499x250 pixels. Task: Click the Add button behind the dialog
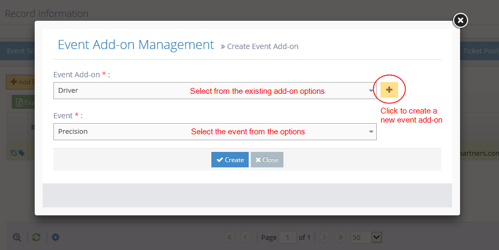point(21,82)
